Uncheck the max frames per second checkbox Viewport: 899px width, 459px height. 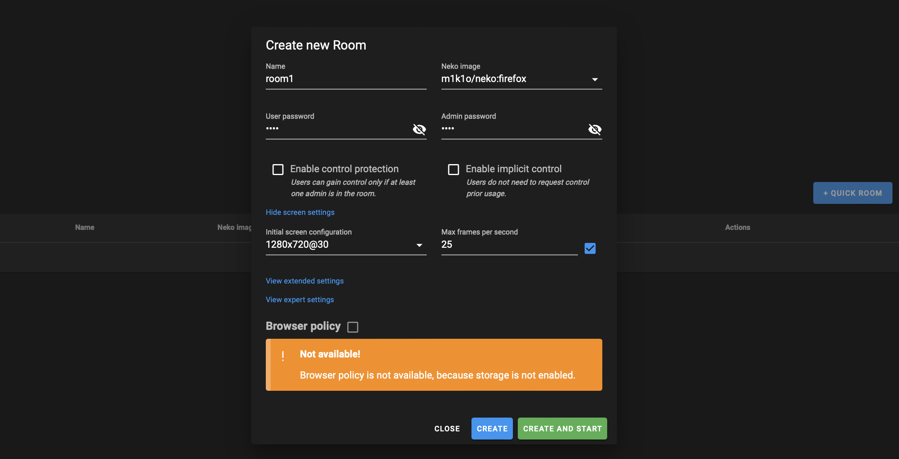590,248
